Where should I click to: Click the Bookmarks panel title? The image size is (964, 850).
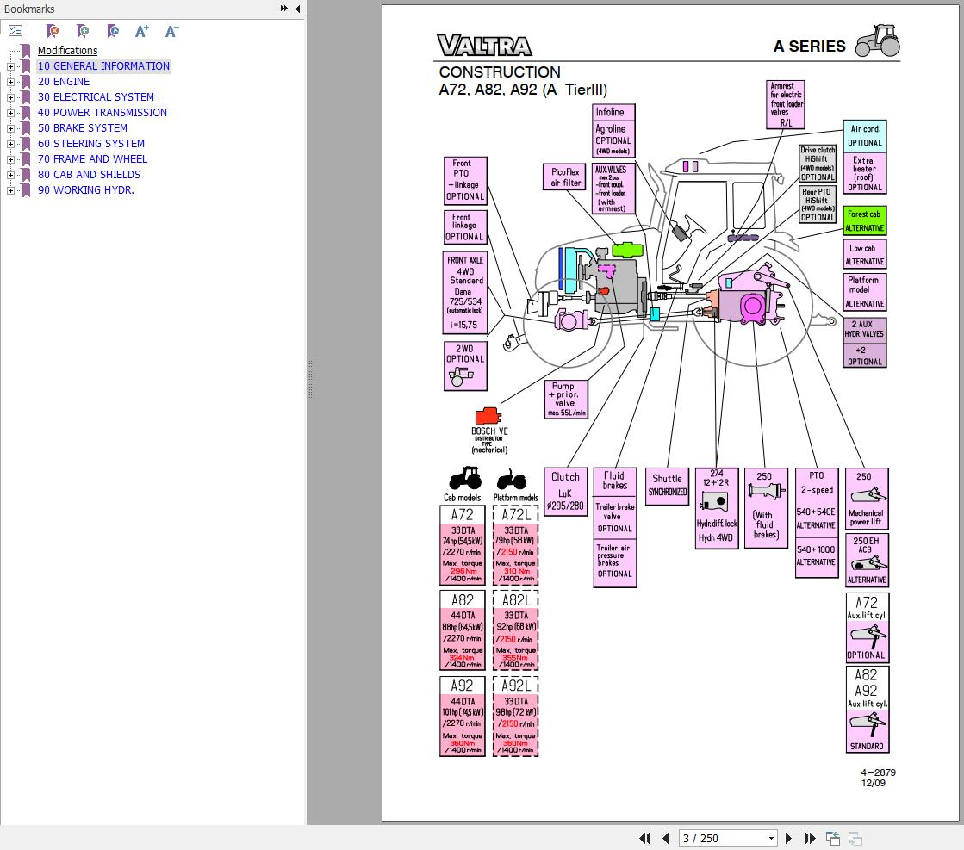click(x=29, y=9)
